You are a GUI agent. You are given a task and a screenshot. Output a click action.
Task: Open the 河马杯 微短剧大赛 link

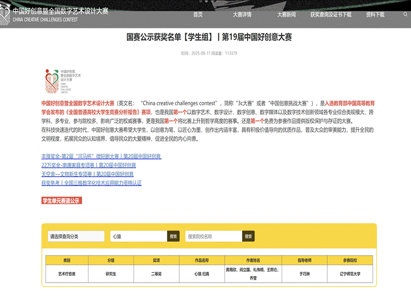[x=101, y=156]
